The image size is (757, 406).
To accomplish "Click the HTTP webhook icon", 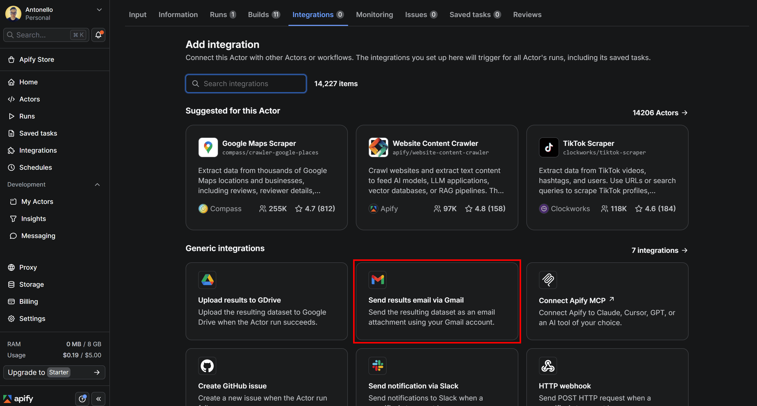I will tap(548, 366).
